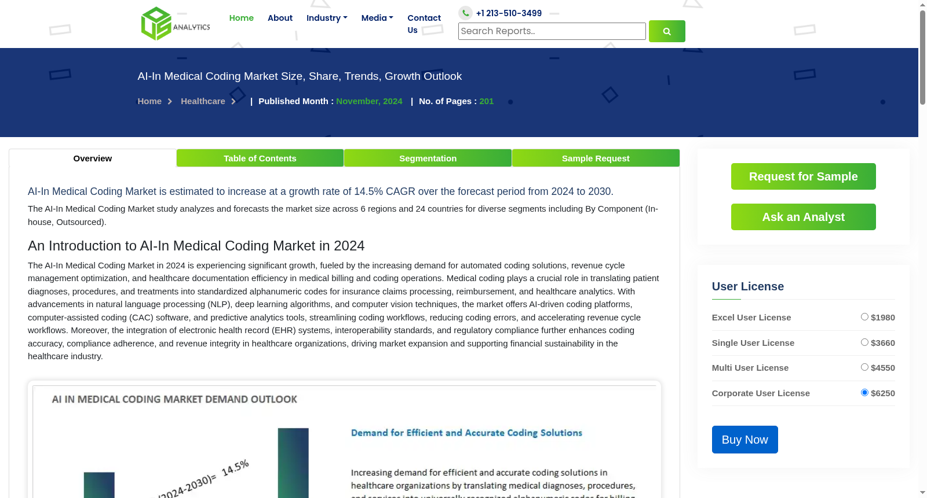The image size is (927, 498).
Task: Click the '201' page count value
Action: point(487,101)
